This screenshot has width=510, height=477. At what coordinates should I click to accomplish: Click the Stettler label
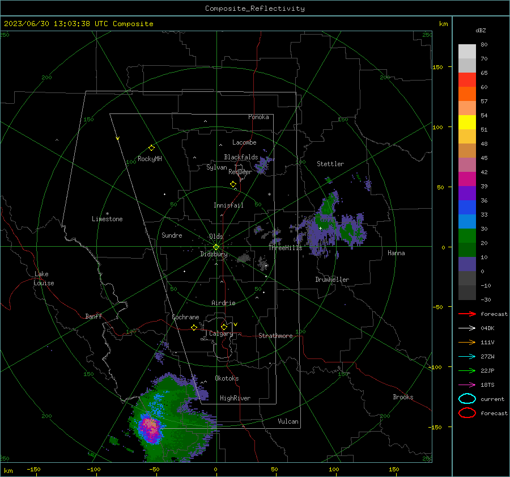[330, 164]
